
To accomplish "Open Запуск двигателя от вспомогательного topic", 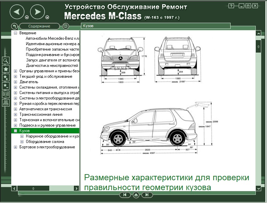I will coord(52,60).
